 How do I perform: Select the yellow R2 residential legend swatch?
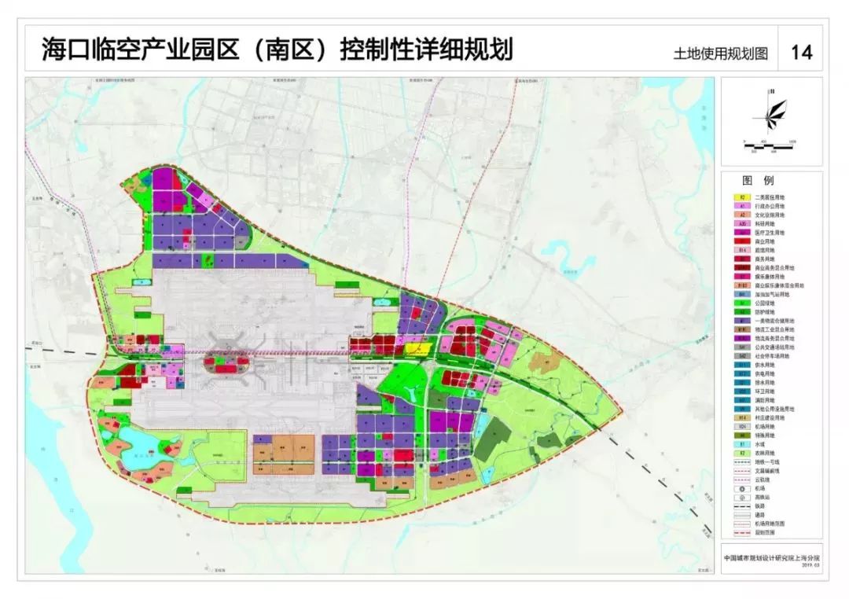741,197
